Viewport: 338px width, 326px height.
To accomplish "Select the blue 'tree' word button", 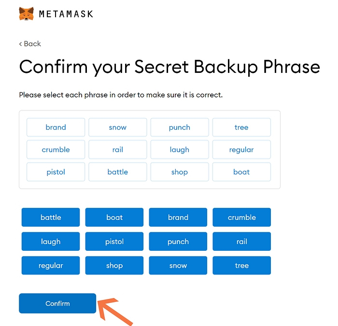I will pos(241,265).
